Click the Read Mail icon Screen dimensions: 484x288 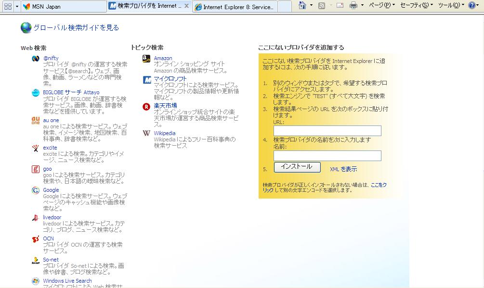click(x=340, y=5)
